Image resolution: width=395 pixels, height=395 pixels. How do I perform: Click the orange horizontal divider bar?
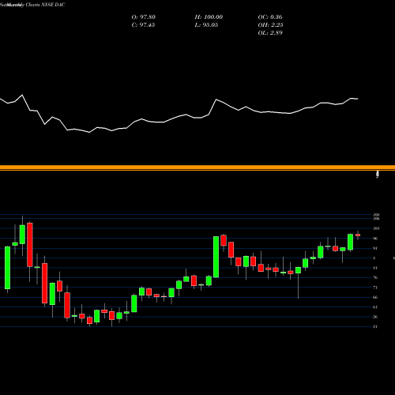click(197, 167)
